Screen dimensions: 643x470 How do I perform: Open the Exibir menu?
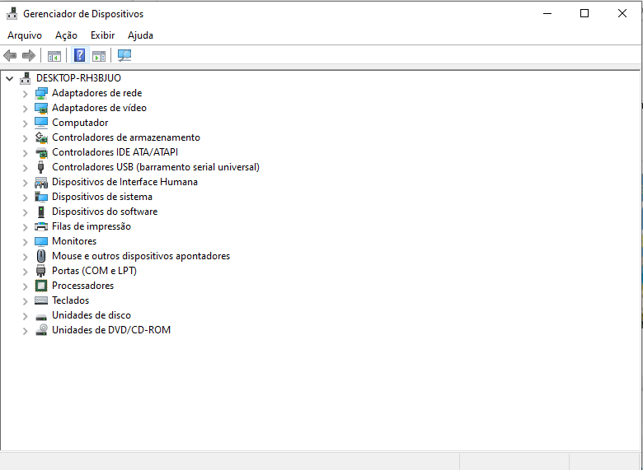click(102, 35)
